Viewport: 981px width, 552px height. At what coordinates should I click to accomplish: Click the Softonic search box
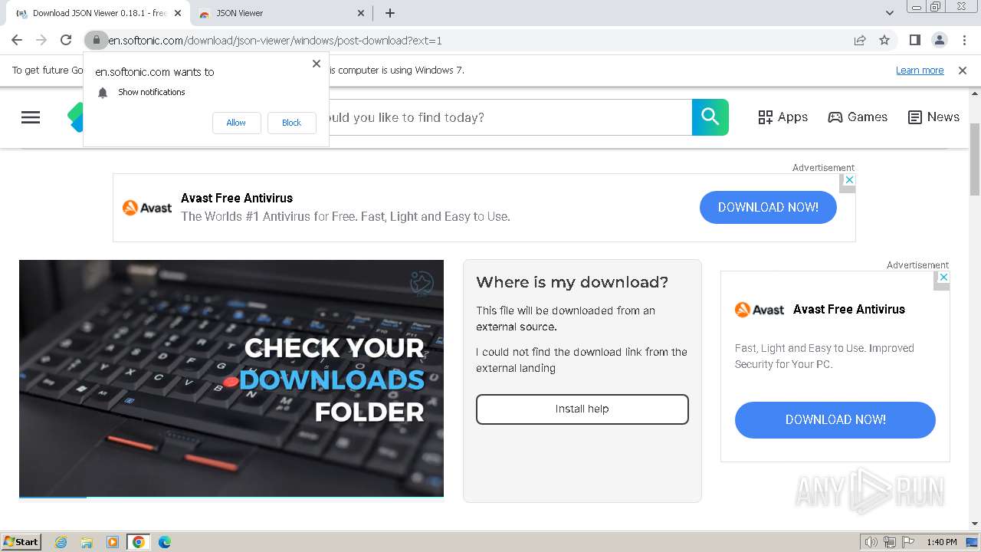tap(510, 117)
